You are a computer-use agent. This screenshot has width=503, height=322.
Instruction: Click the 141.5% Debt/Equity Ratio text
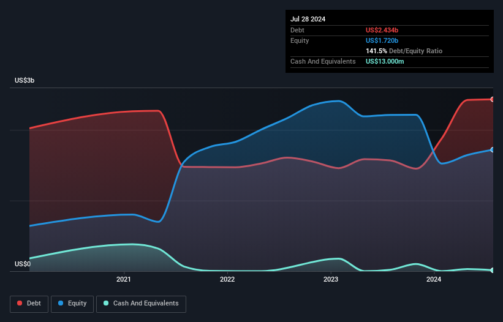point(404,51)
